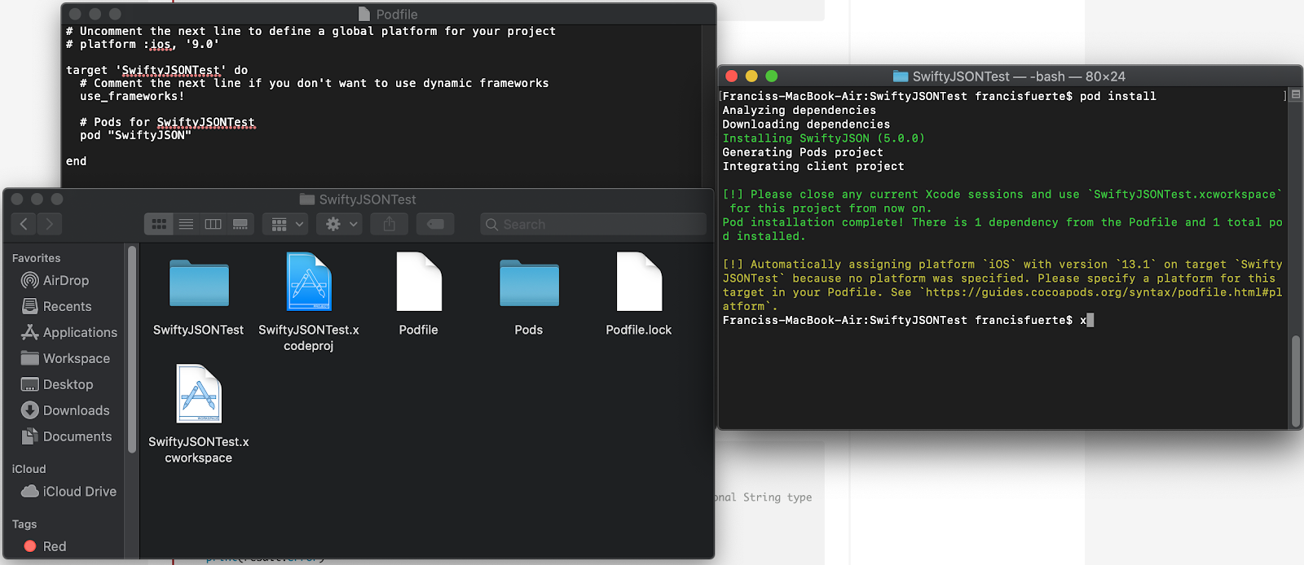Switch Finder to icon view
The height and width of the screenshot is (565, 1304).
tap(159, 224)
